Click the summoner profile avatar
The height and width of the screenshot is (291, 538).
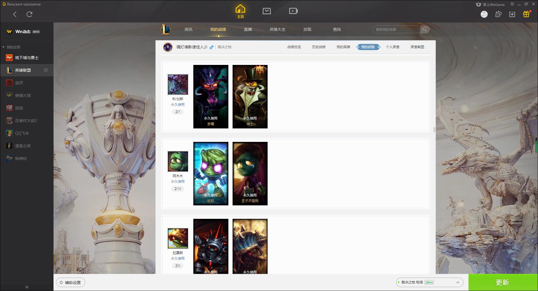[x=168, y=47]
